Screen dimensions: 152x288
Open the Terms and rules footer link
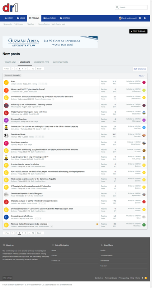click(111, 278)
